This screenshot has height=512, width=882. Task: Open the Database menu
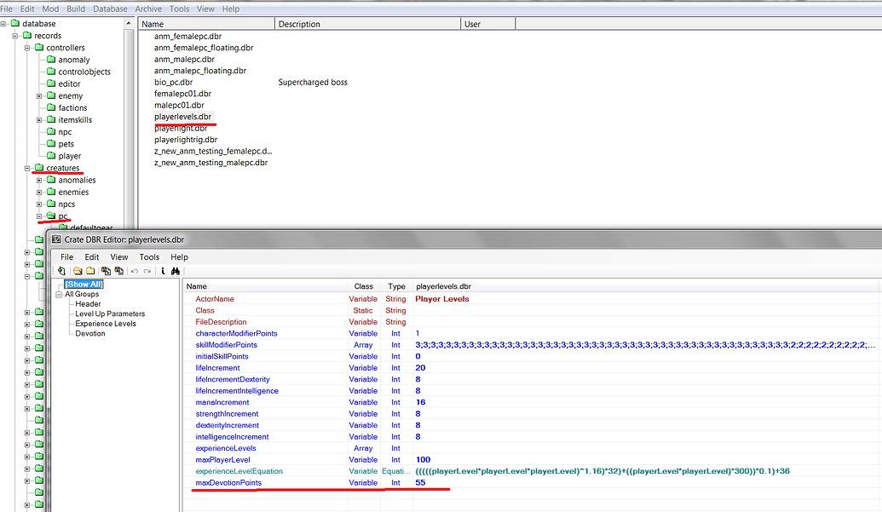[110, 9]
